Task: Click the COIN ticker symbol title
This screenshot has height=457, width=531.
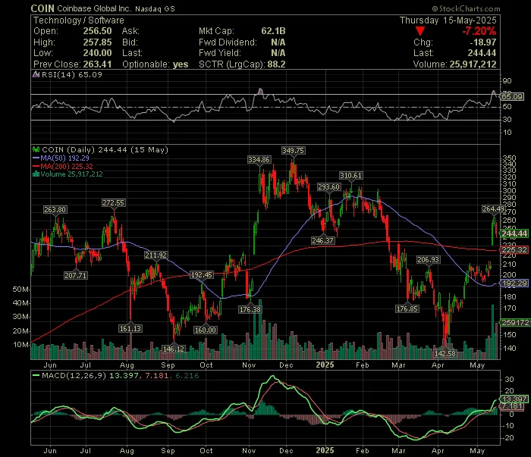Action: coord(42,8)
